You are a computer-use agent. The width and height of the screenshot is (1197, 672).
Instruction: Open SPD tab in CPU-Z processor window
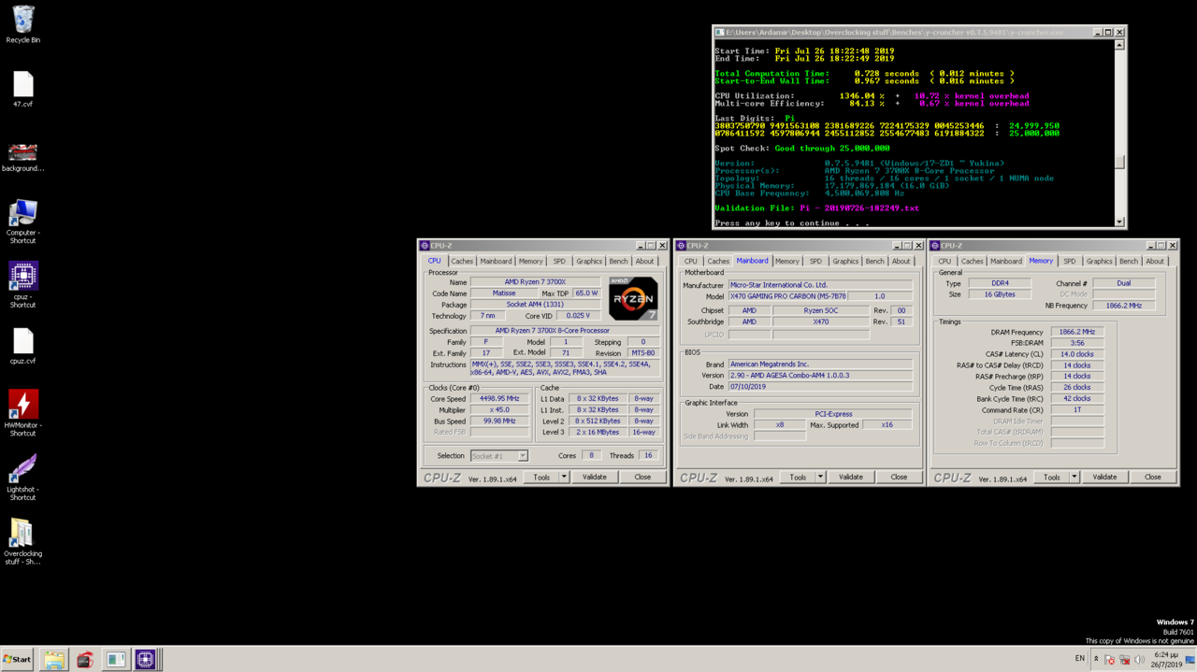click(x=559, y=262)
